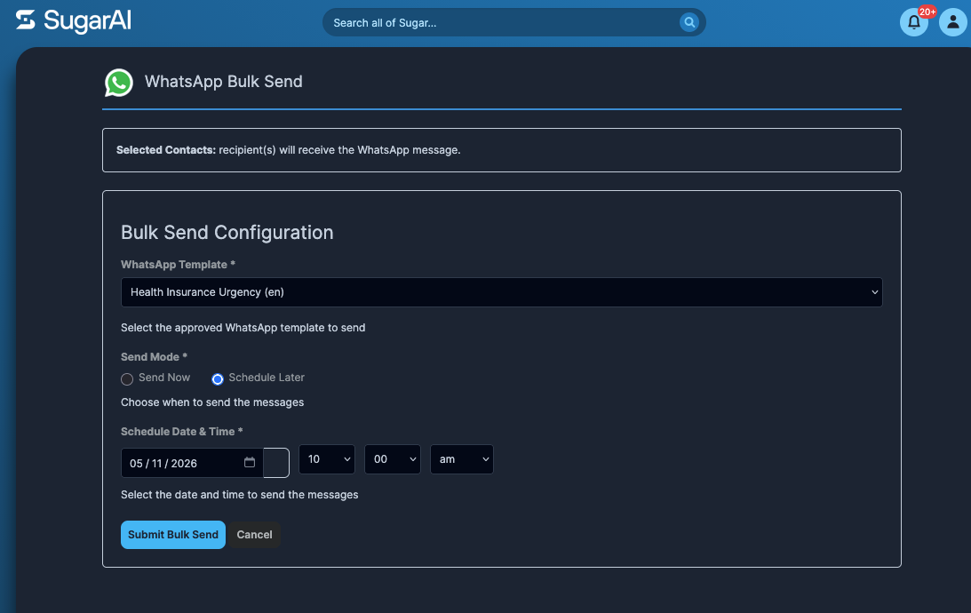This screenshot has height=613, width=971.
Task: Click the search magnifier icon
Action: tap(688, 22)
